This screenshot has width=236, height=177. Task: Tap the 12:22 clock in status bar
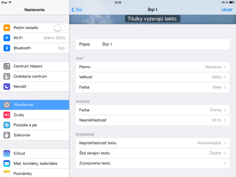click(118, 3)
